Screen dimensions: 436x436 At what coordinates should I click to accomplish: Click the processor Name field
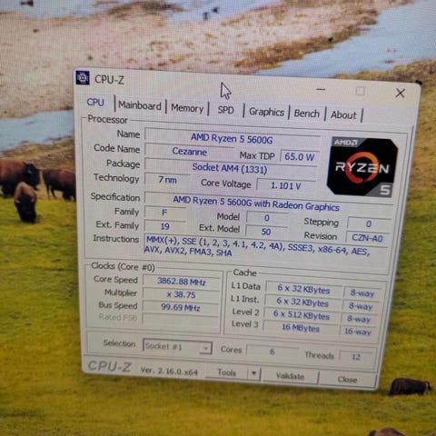tap(232, 138)
